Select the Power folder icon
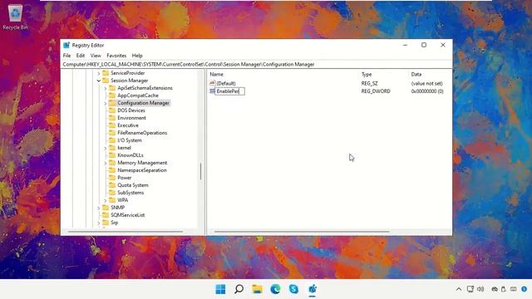532x299 pixels. pos(112,177)
